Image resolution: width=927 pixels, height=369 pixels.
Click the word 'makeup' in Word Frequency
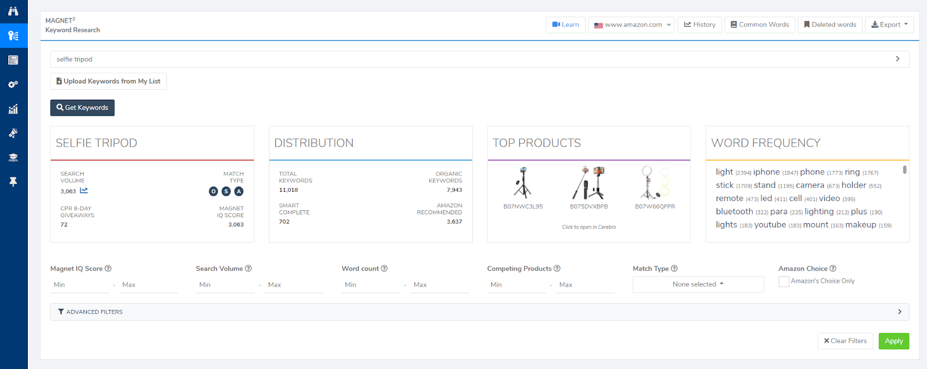pos(860,225)
